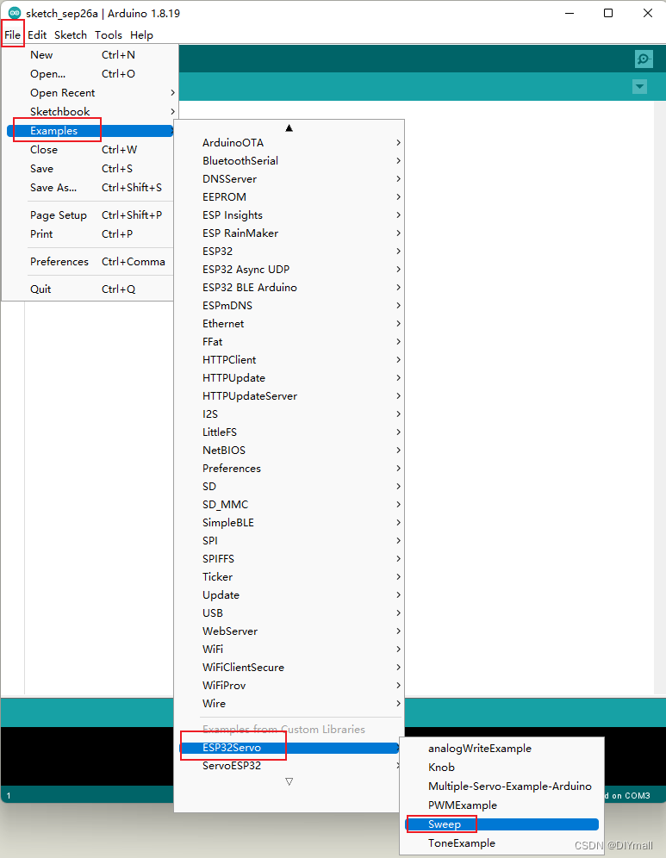Expand the ArduinoOTA examples
The image size is (666, 858).
point(289,143)
